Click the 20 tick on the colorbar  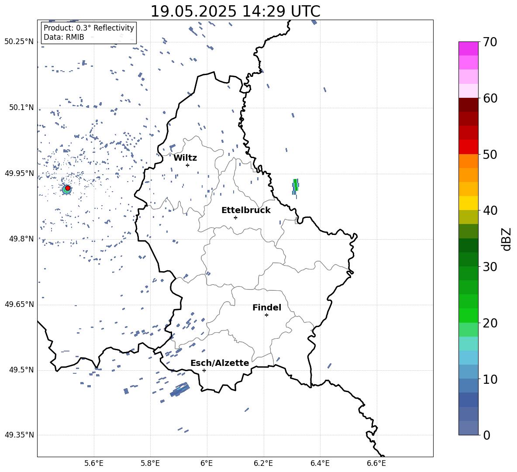490,323
